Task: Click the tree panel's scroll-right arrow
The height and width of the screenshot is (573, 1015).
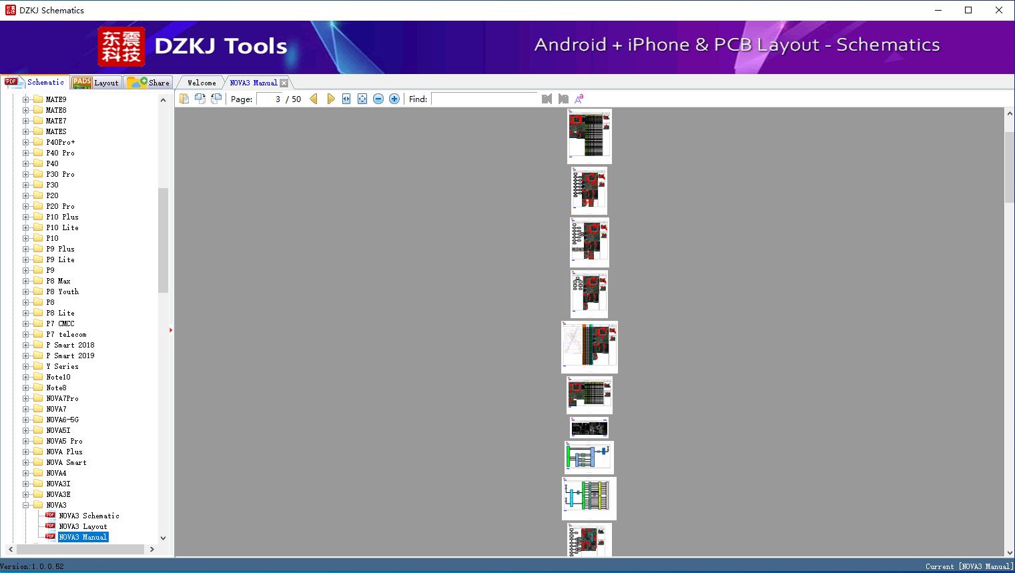Action: pyautogui.click(x=152, y=549)
